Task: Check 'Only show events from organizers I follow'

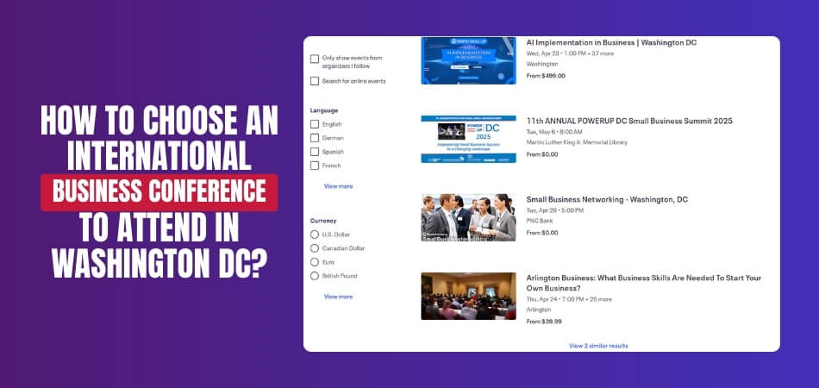Action: point(315,59)
